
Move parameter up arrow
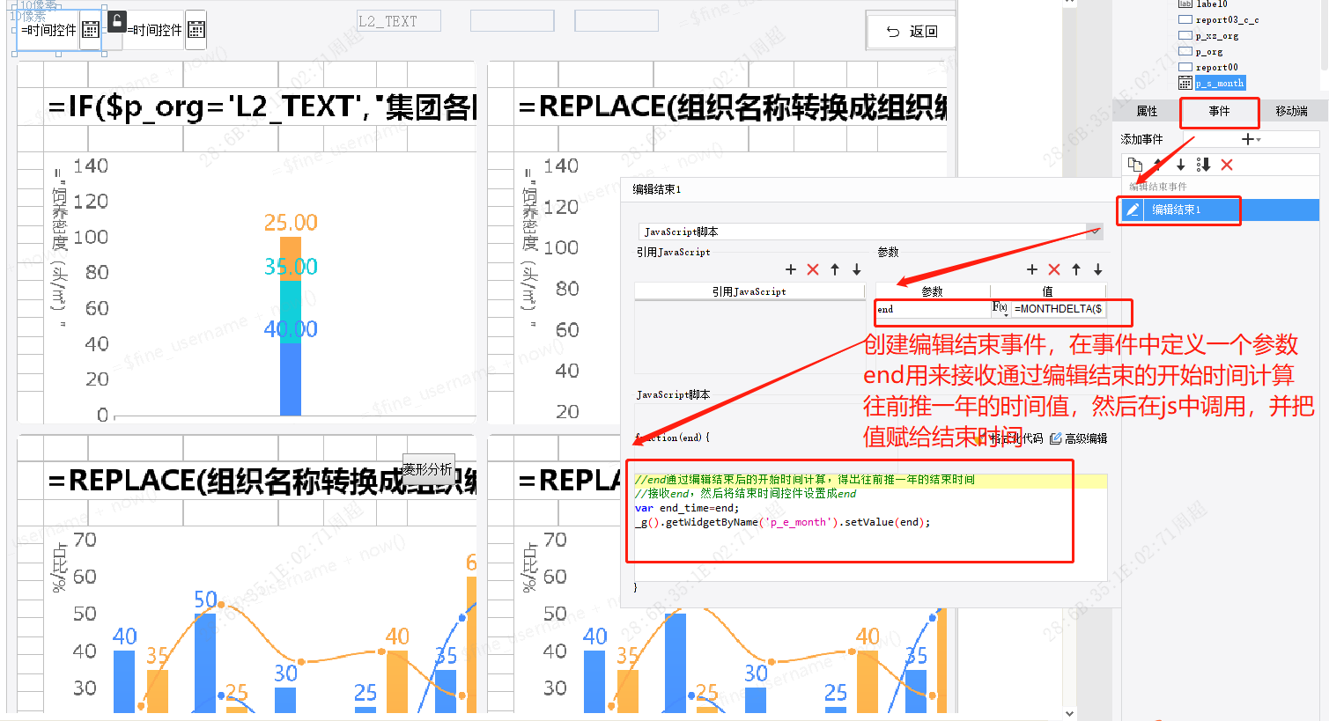pos(1076,269)
